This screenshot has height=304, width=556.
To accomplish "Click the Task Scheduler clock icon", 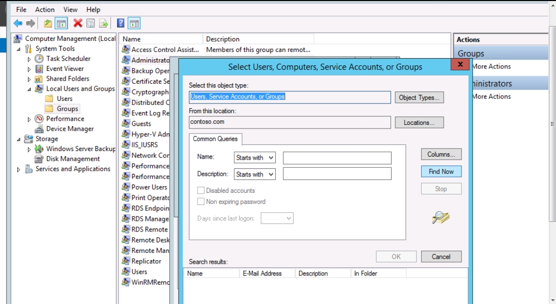I will coord(39,59).
